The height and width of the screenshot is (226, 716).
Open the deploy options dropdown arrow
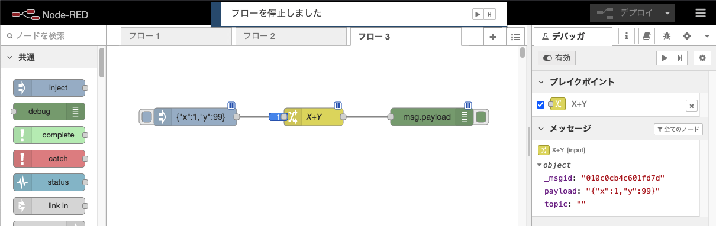(667, 13)
